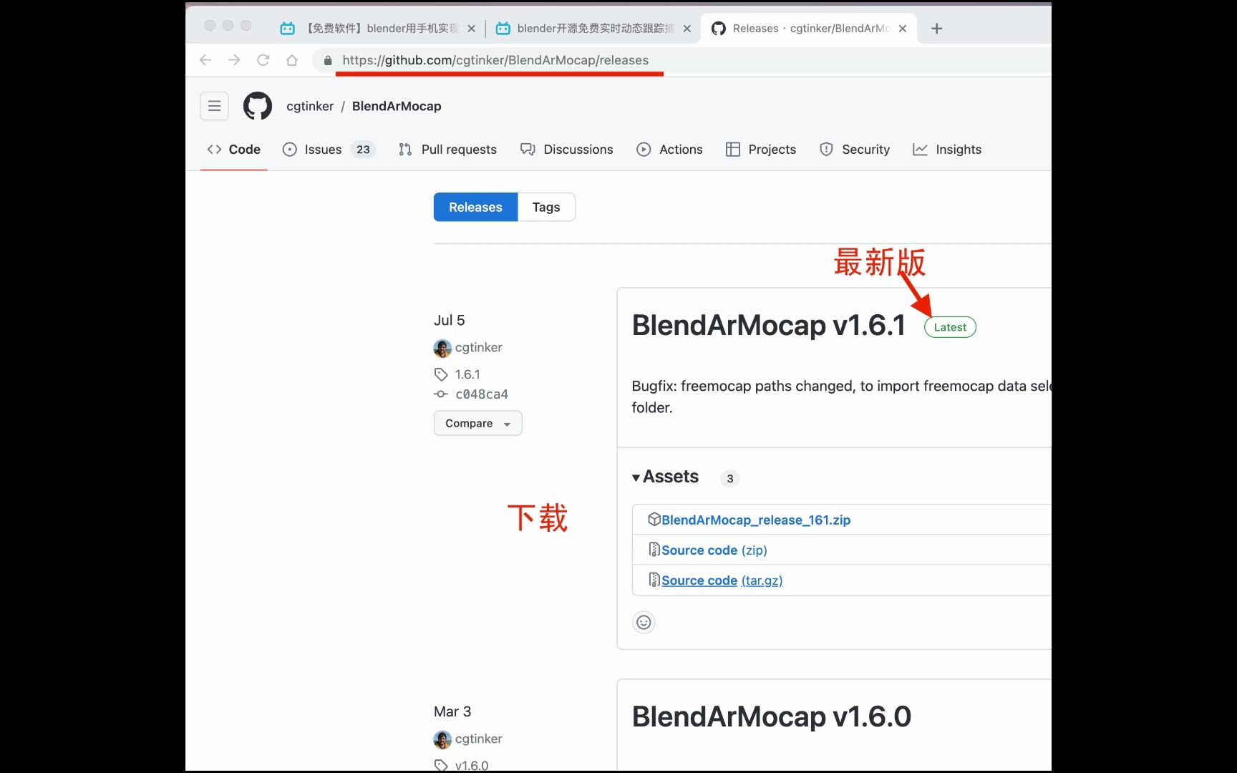
Task: Open the smiley reaction icon under Assets
Action: [x=643, y=622]
